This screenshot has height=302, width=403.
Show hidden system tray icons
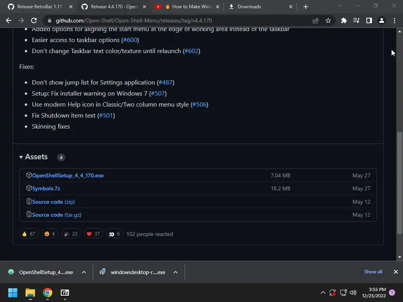click(x=323, y=293)
